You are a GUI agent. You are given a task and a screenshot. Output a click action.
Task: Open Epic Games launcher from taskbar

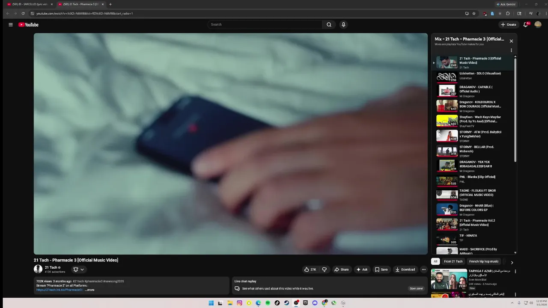click(305, 303)
